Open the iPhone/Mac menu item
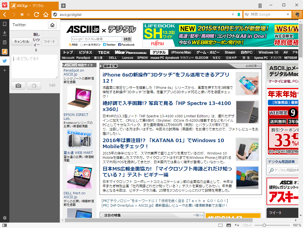This screenshot has width=303, height=228. point(181,52)
